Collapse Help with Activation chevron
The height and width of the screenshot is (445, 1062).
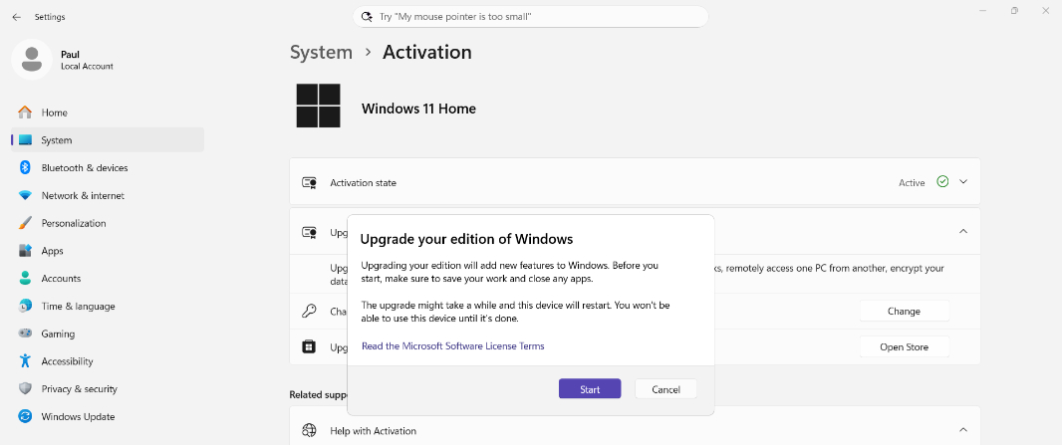963,430
